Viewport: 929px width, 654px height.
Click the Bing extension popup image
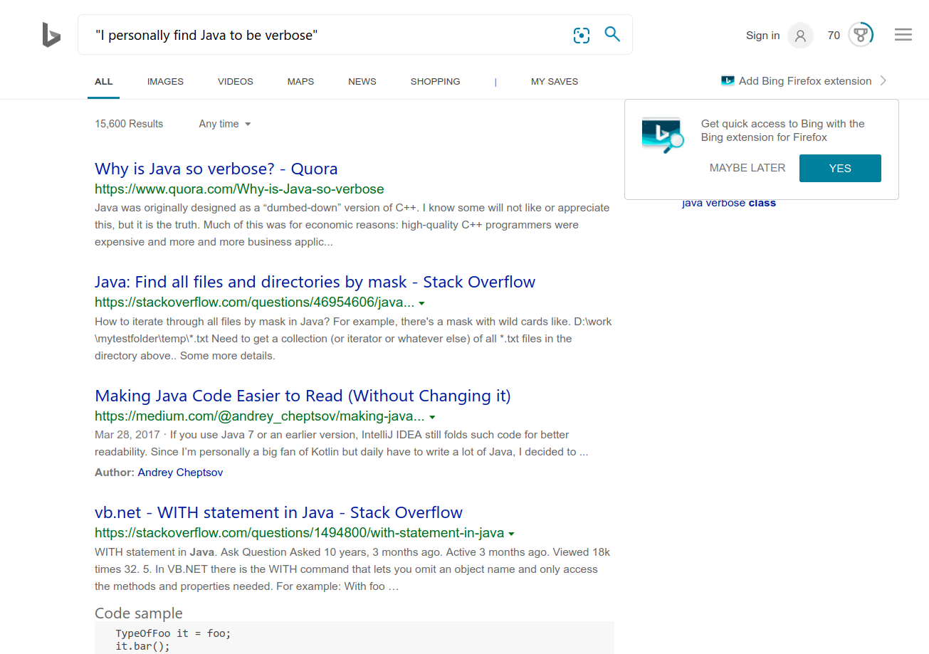[662, 135]
